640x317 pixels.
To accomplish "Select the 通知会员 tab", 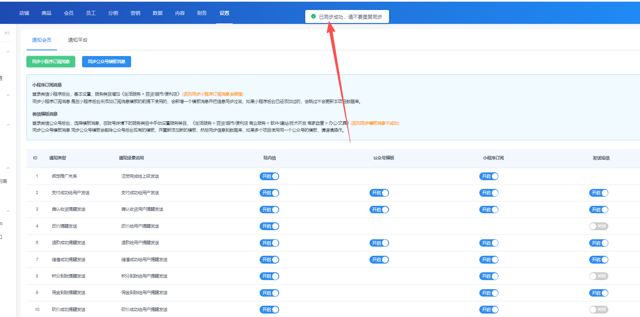I will point(42,40).
